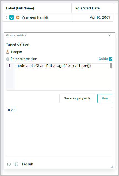Uncheck the Yasmeen Hamidi row checkbox
The height and width of the screenshot is (176, 119).
point(12,17)
